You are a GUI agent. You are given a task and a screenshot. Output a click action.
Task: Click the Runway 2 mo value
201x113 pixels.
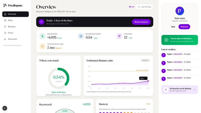coord(148,104)
